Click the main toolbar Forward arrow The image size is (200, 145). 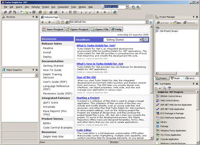105,12
